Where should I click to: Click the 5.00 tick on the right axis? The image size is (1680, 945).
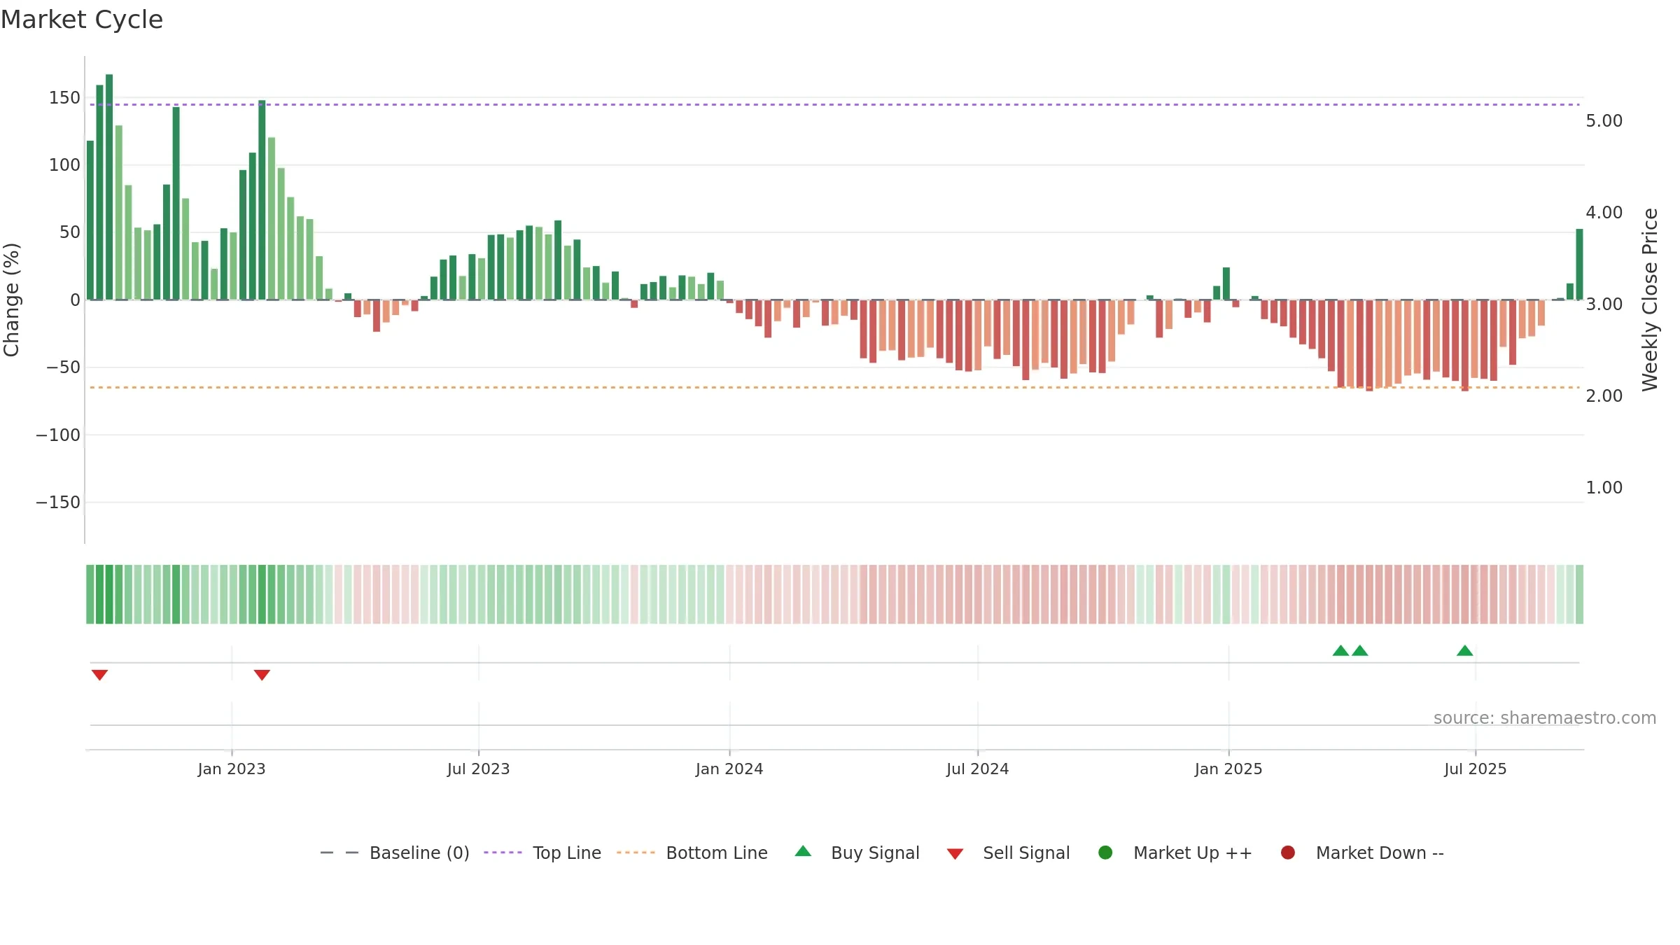[1604, 121]
